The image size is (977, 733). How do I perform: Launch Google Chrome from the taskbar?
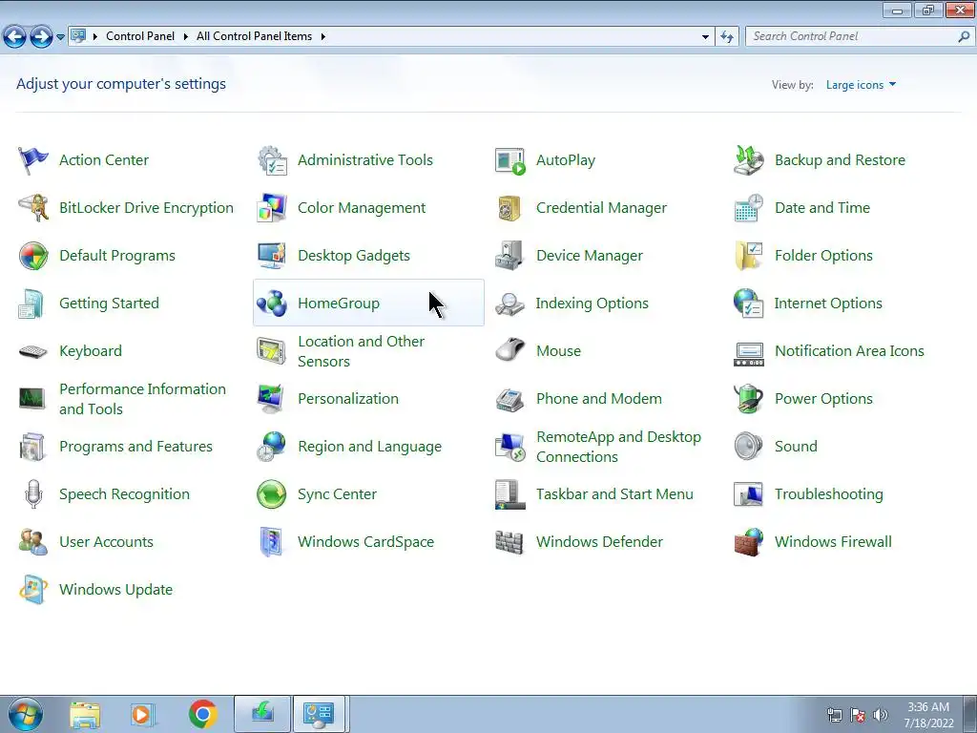tap(202, 714)
